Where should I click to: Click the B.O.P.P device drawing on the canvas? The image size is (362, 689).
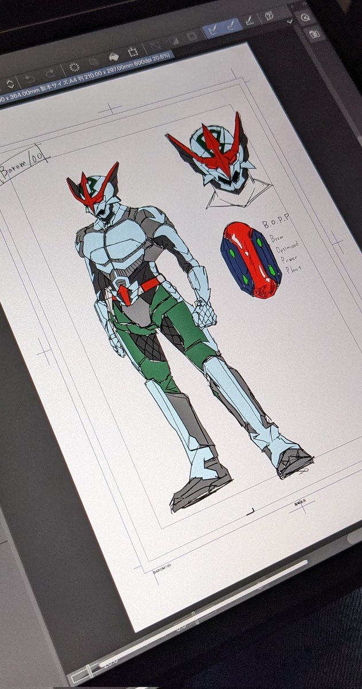251,261
